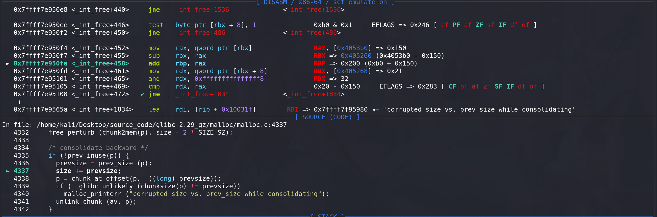Click EFLAGS value 0x283
The height and width of the screenshot is (217, 657).
pyautogui.click(x=427, y=86)
